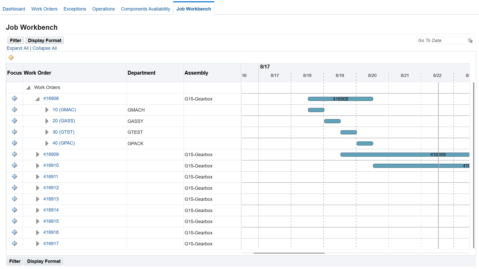
Task: Click the Gantt vertical scrollbar
Action: [474, 165]
